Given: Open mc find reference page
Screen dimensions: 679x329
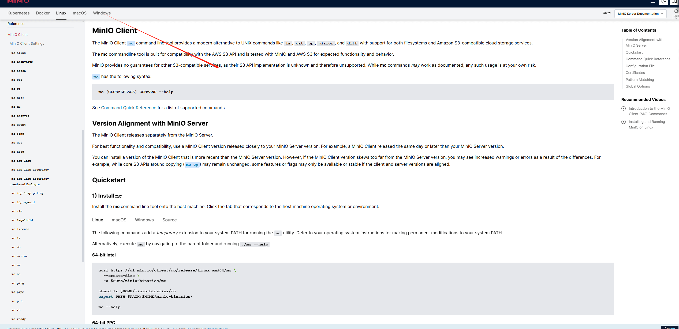Looking at the screenshot, I should click(18, 134).
